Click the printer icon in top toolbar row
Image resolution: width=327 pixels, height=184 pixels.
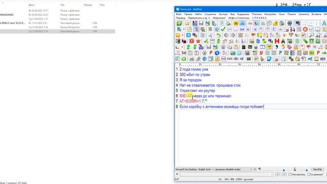(228, 24)
